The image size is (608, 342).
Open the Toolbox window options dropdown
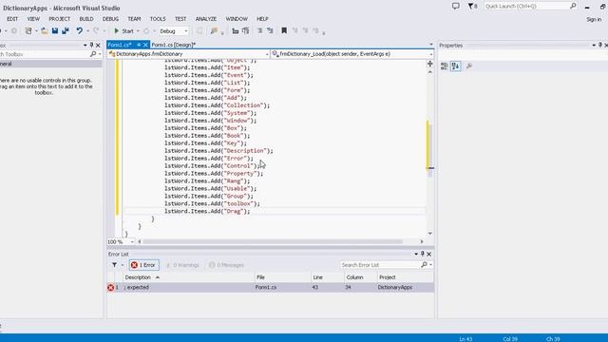85,46
